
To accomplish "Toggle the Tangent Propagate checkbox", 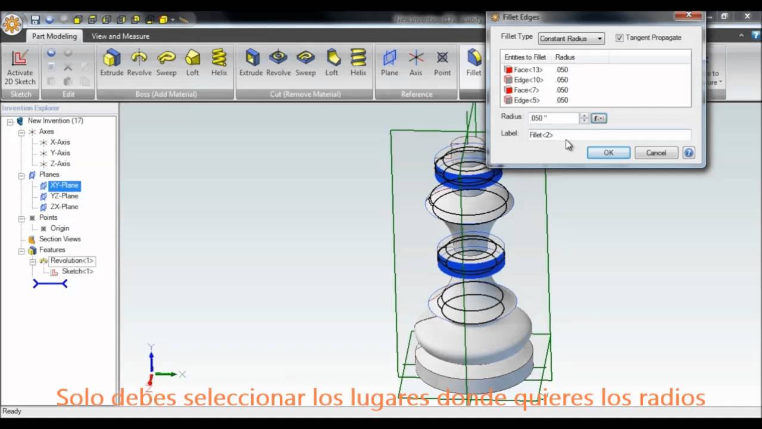I will coord(619,38).
